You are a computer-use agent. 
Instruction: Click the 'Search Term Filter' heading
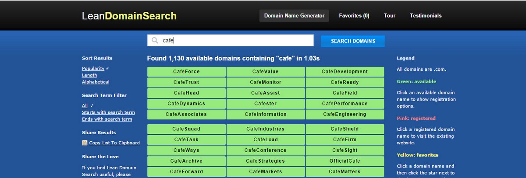click(105, 95)
